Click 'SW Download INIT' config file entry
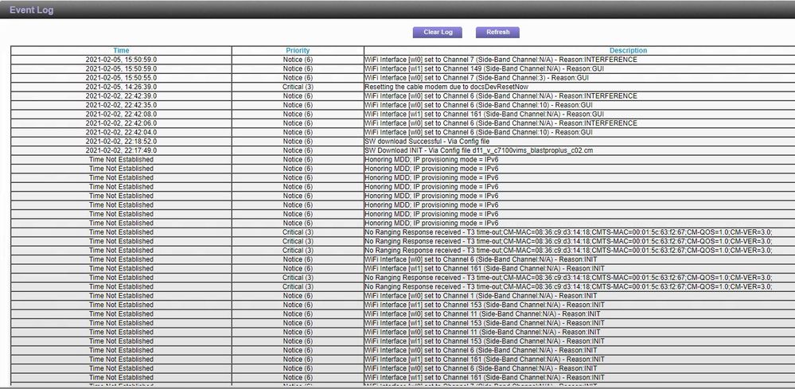795x389 pixels. 478,151
